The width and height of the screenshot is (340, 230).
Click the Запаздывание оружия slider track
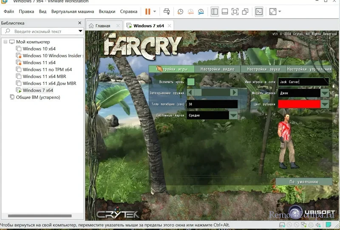pyautogui.click(x=212, y=93)
